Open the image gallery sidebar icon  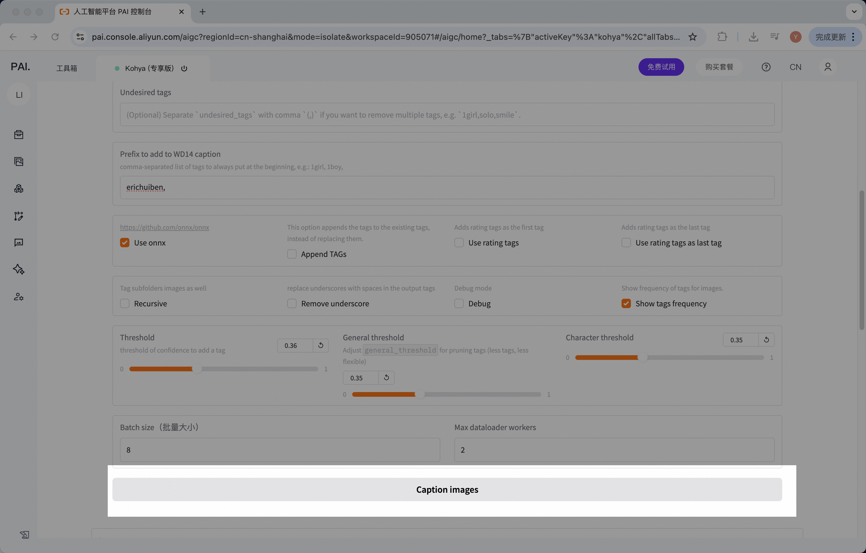19,162
